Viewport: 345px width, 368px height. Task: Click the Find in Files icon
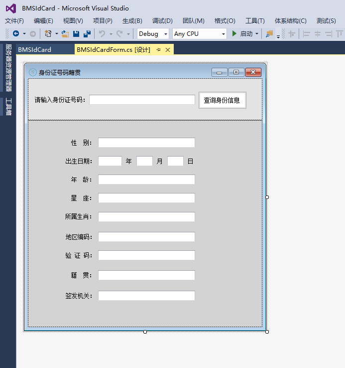(269, 34)
